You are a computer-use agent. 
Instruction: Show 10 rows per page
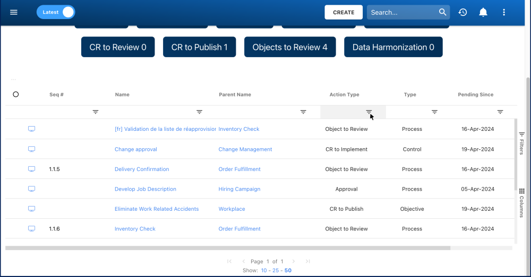pyautogui.click(x=264, y=270)
